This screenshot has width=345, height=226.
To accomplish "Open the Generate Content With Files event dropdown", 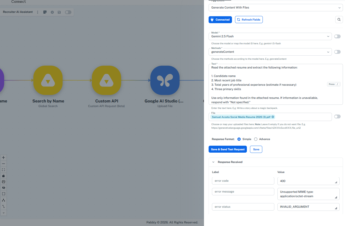I will point(276,7).
